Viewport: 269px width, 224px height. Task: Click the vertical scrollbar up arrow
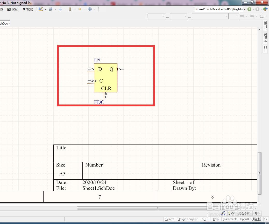click(260, 30)
